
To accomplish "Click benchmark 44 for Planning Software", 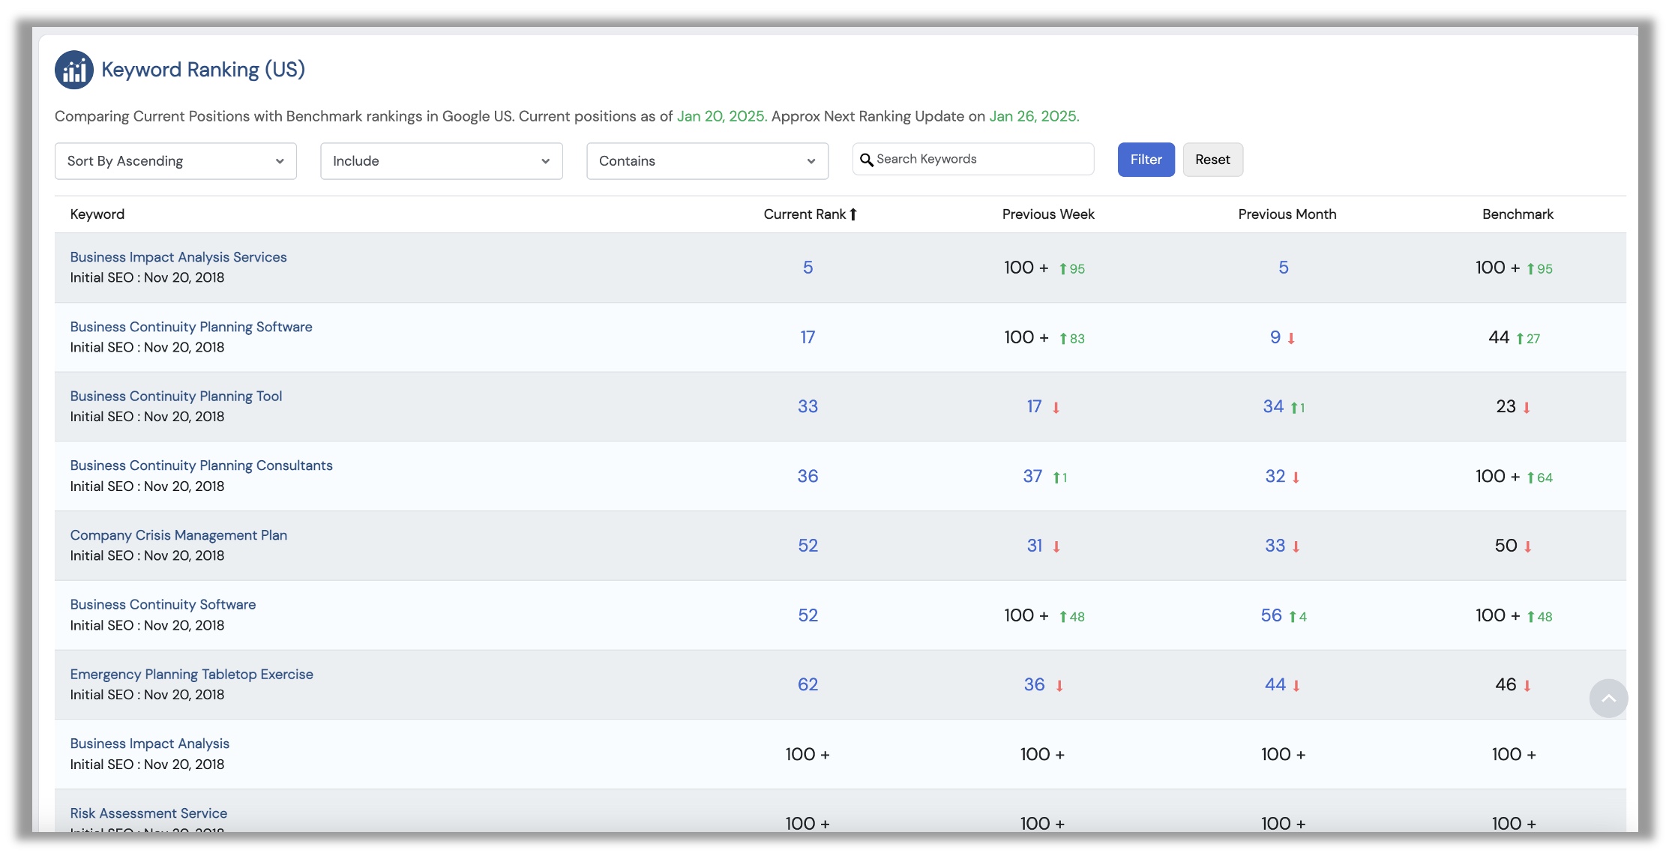I will click(x=1498, y=337).
